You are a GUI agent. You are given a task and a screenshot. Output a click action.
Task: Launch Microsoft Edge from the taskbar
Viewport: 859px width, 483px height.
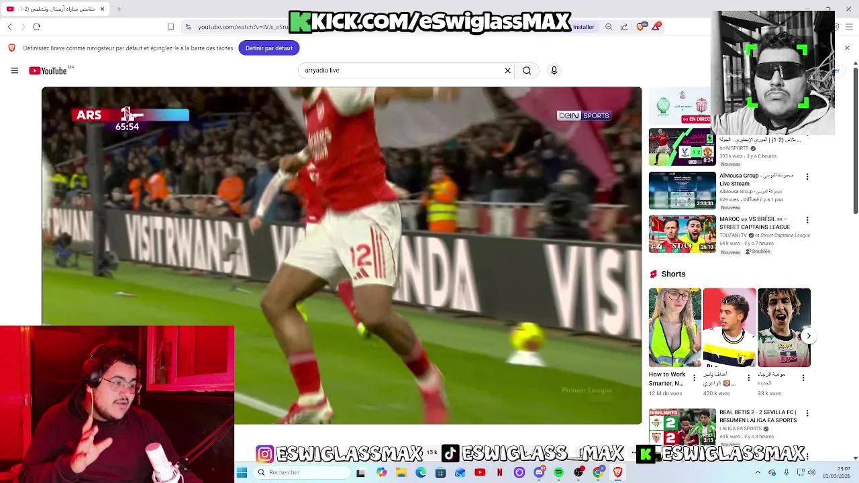tap(421, 472)
